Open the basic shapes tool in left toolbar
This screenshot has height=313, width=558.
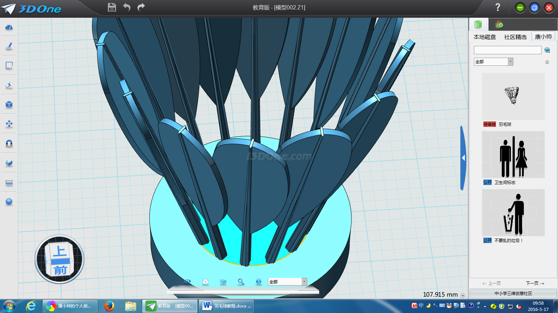(x=9, y=27)
